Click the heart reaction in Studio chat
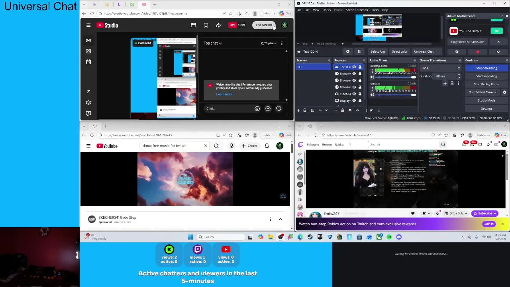The width and height of the screenshot is (510, 287). point(279,108)
